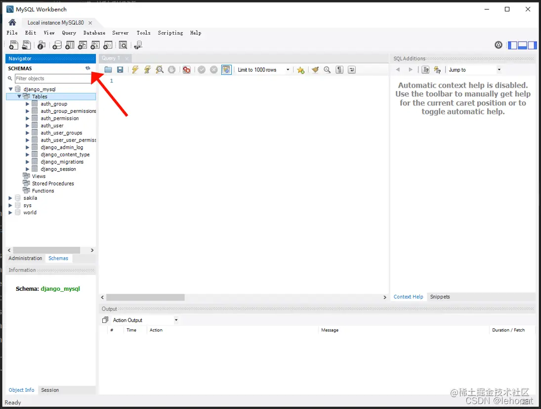Expand the auth_group table
Viewport: 541px width, 409px height.
[27, 104]
